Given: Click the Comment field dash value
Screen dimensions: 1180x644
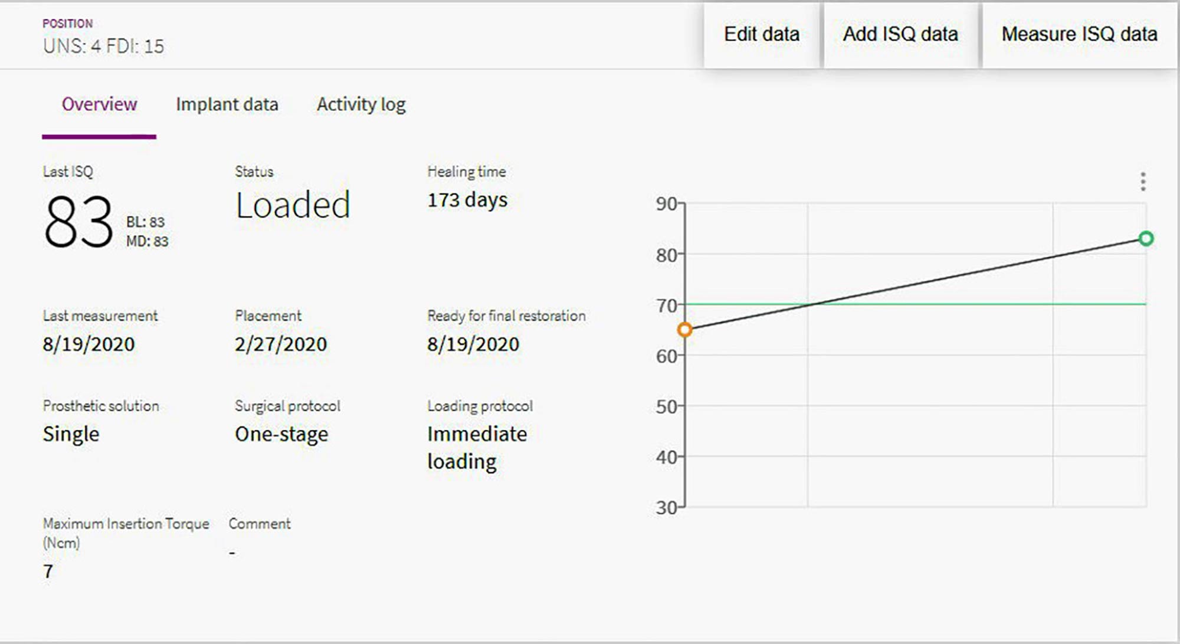Looking at the screenshot, I should click(x=232, y=553).
